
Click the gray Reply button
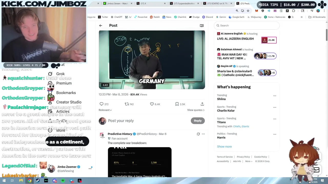[198, 121]
